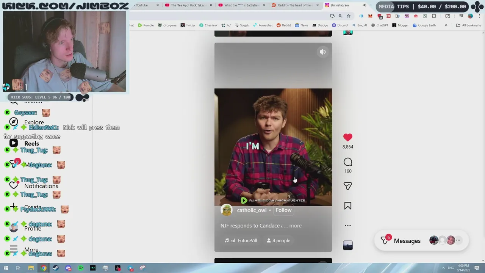Open File Explorer from the taskbar
Screen dimensions: 485x273
tap(31, 268)
